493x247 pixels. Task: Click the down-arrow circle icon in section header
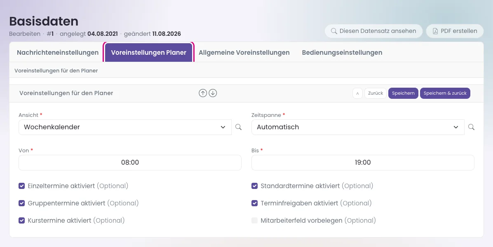point(213,93)
